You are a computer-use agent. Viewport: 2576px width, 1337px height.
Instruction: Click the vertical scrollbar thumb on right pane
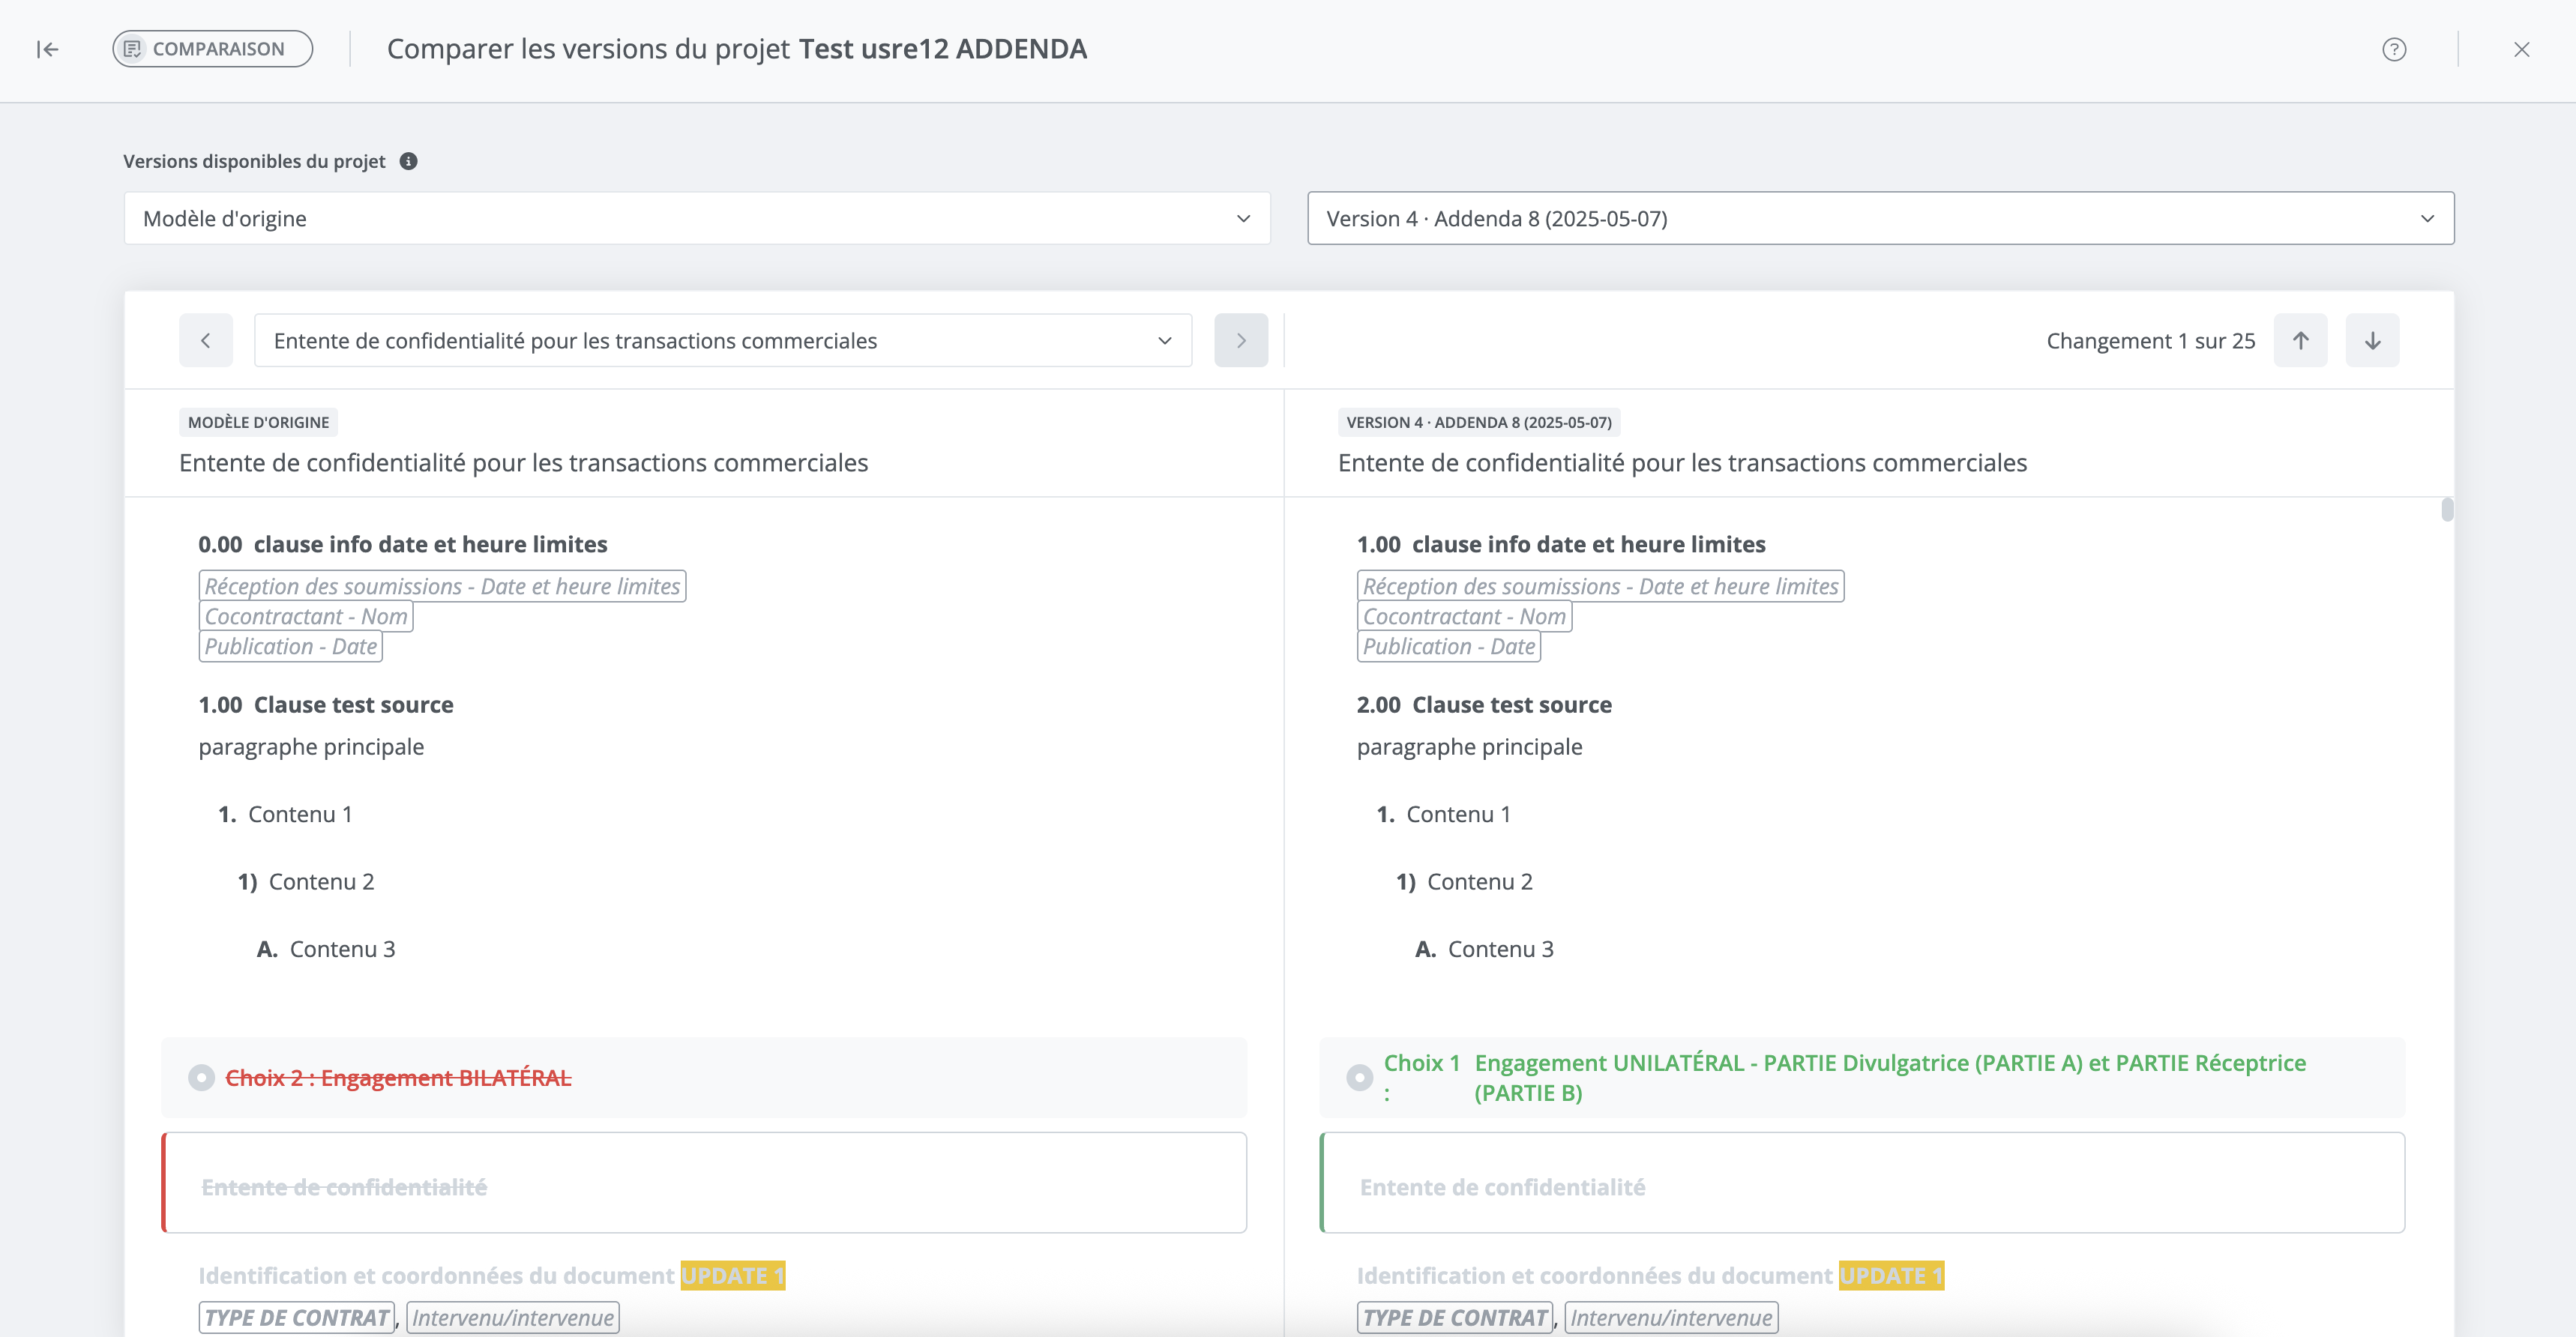point(2446,510)
